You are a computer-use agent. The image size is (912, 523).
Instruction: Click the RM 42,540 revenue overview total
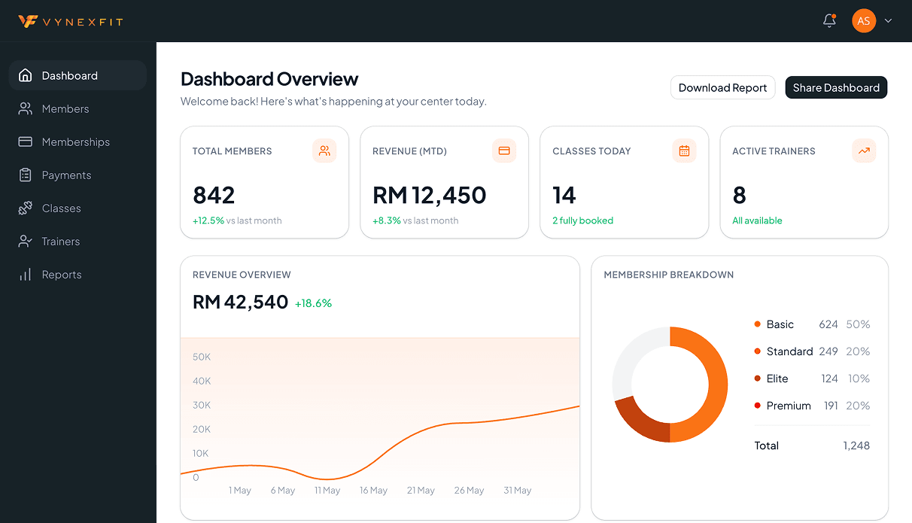pyautogui.click(x=241, y=302)
